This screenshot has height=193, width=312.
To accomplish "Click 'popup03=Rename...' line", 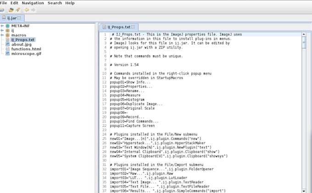I will 127,91.
